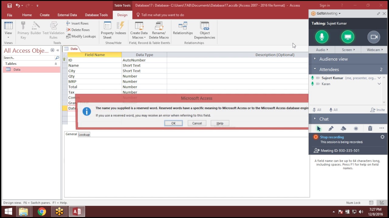389x218 pixels.
Task: Open the Database Tools tab
Action: (96, 15)
